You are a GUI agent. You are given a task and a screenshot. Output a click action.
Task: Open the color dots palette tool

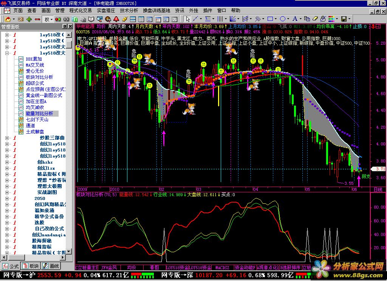(x=331, y=19)
